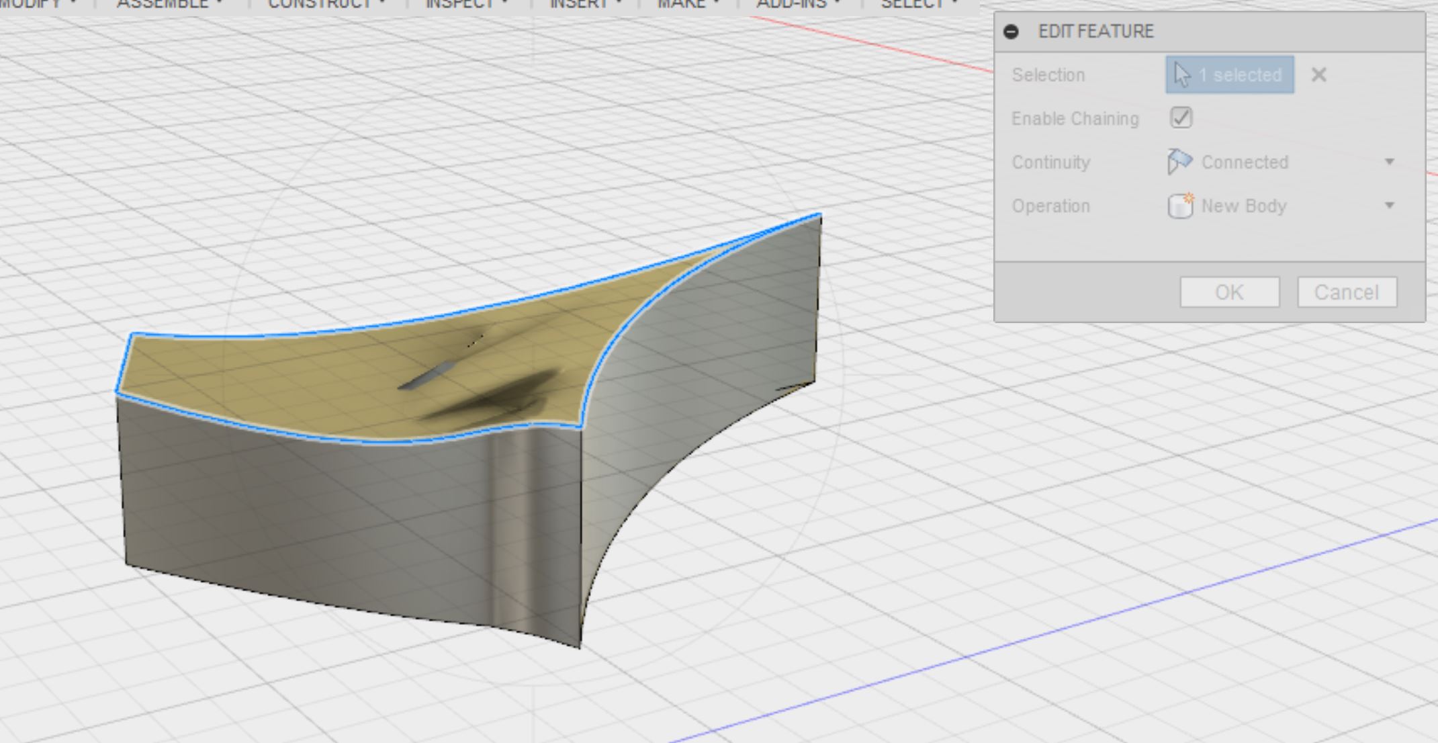This screenshot has height=743, width=1438.
Task: Open the MAKE menu
Action: pos(682,3)
